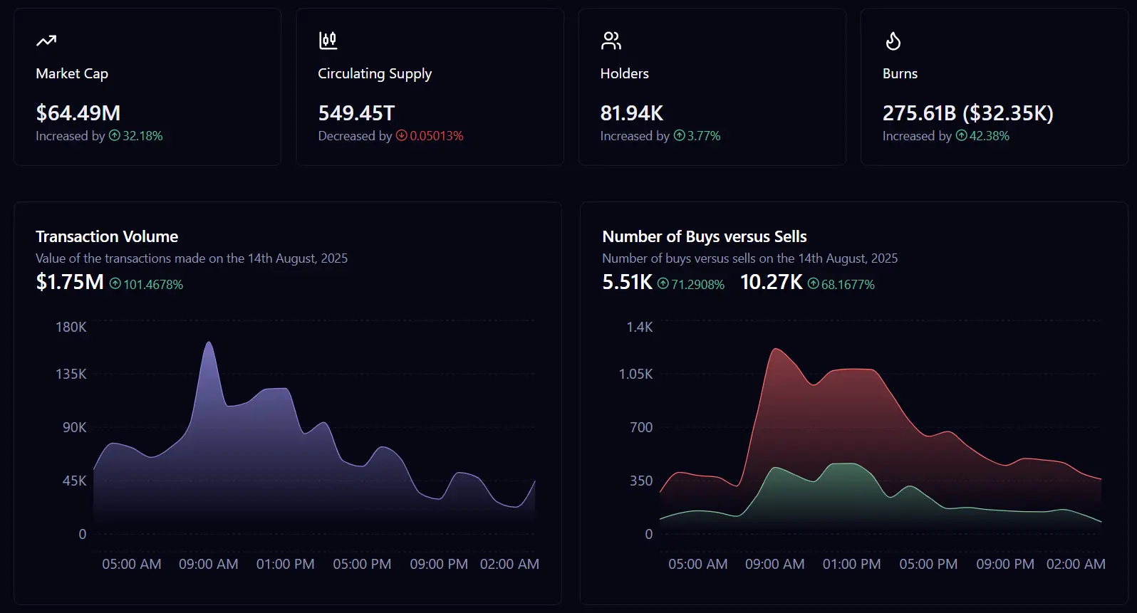Screen dimensions: 1137x613
Task: Select the 275.61B burns value
Action: coord(919,113)
